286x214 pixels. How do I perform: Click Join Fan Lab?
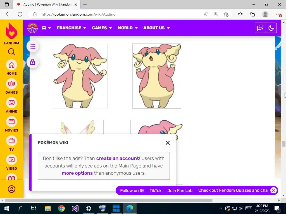click(180, 191)
